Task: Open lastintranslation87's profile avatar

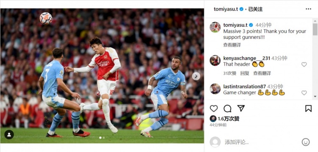Action: pos(215,89)
